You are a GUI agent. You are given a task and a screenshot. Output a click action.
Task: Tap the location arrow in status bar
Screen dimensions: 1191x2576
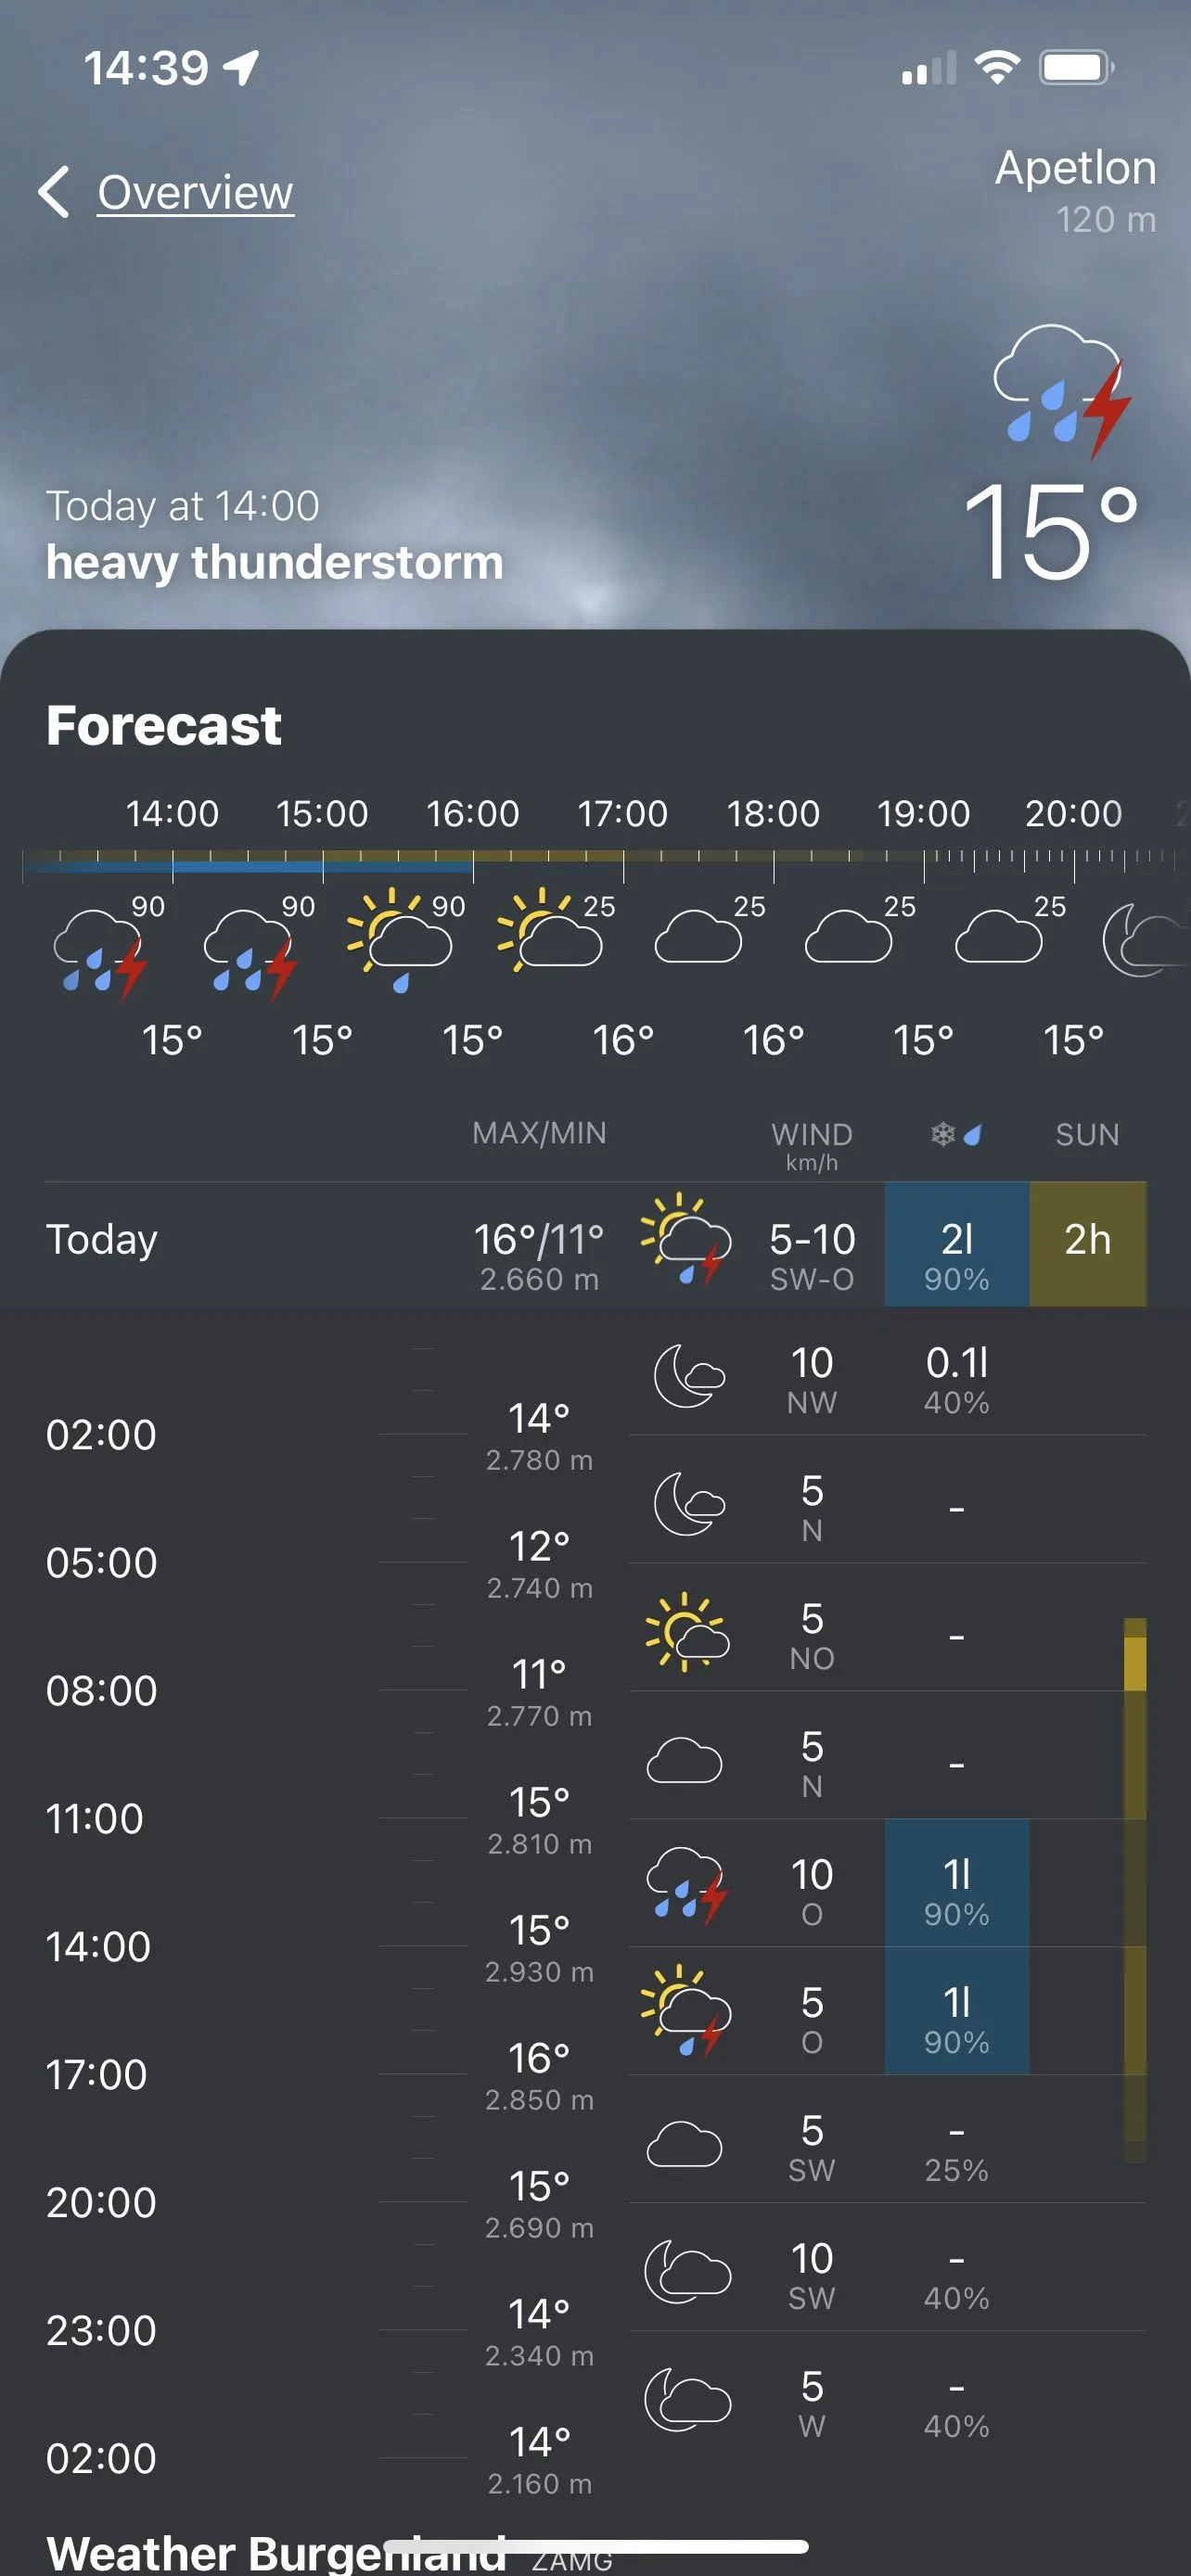(241, 68)
